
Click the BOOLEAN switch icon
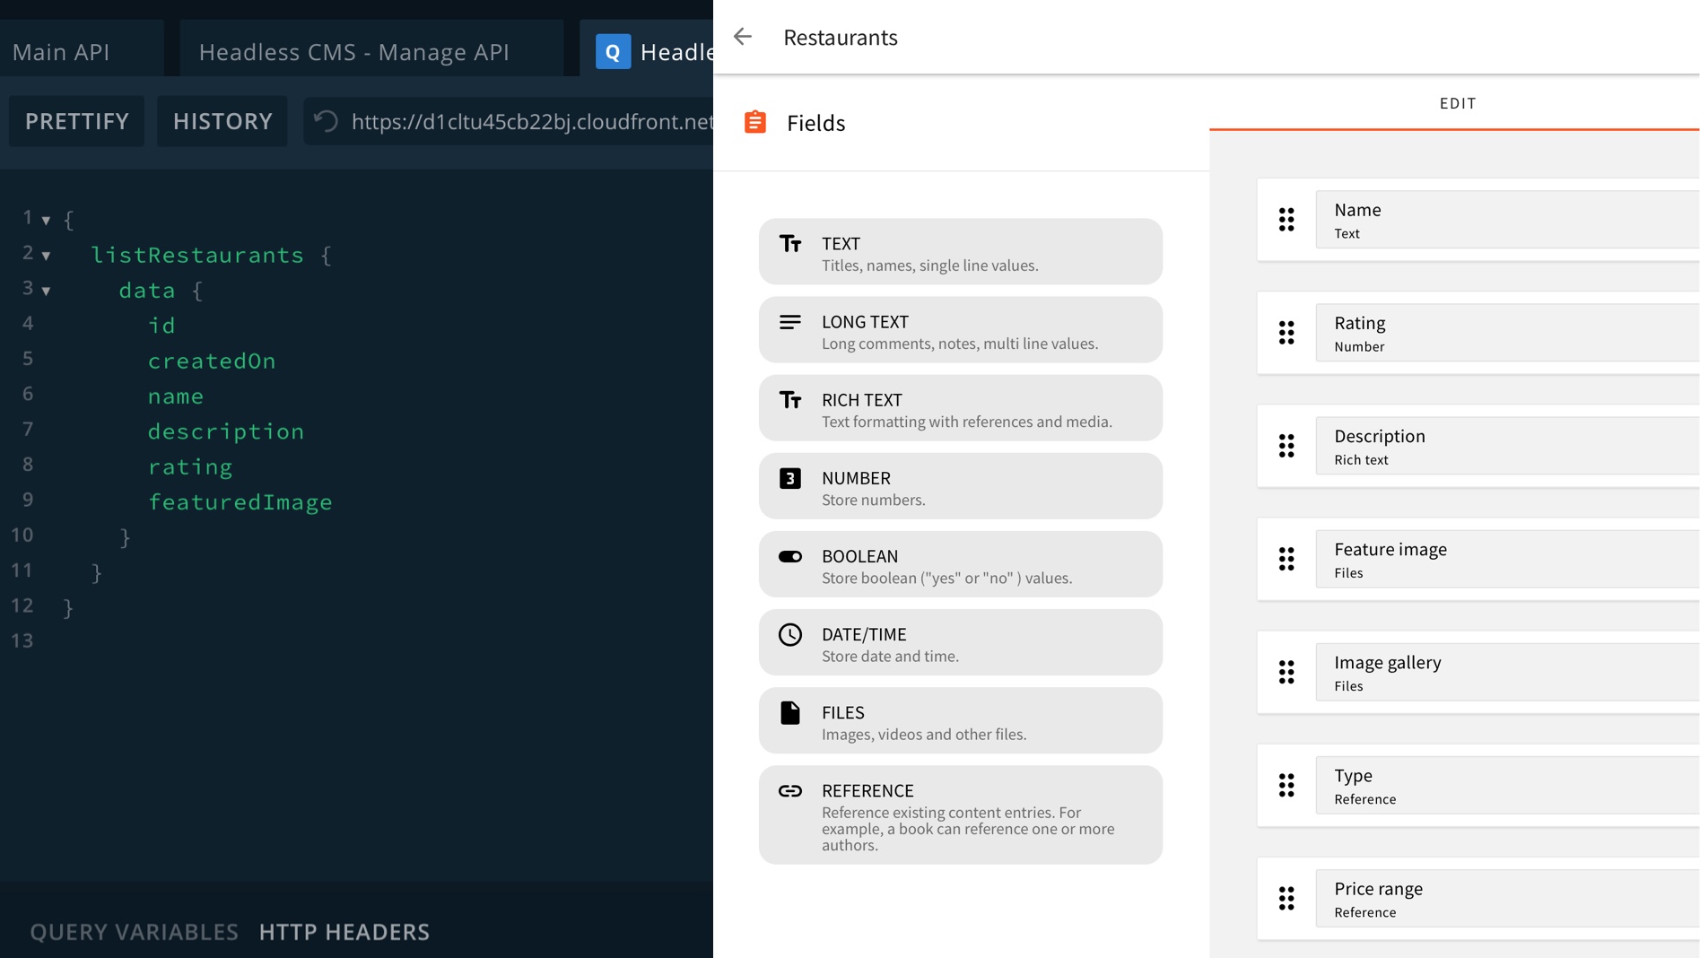tap(790, 556)
